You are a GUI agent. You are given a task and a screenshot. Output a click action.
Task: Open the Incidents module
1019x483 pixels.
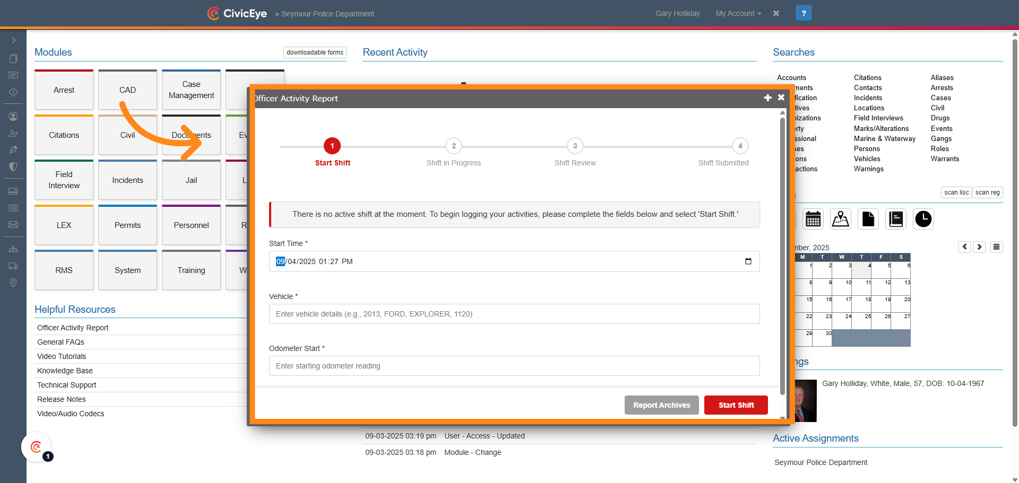pyautogui.click(x=127, y=180)
